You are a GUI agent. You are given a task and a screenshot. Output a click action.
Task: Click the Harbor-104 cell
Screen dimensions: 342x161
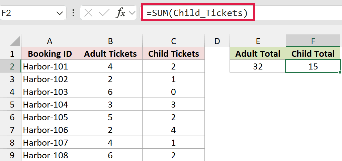(x=50, y=105)
